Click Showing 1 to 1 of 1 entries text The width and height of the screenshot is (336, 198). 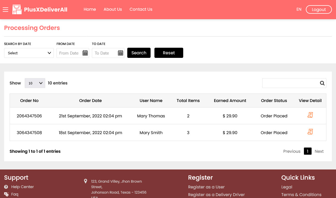[35, 151]
